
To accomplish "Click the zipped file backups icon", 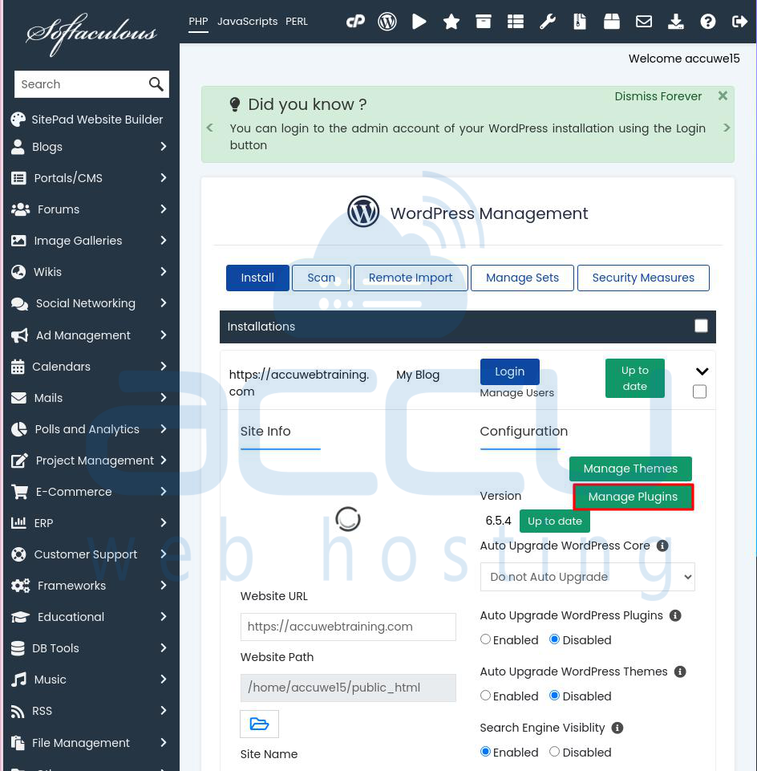I will (x=580, y=22).
